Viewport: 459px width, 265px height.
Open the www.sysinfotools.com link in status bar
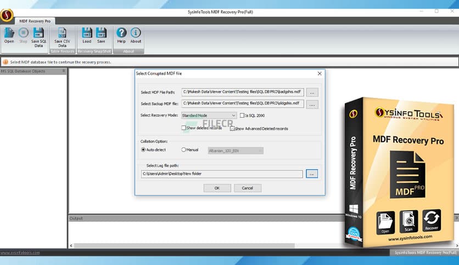click(20, 252)
